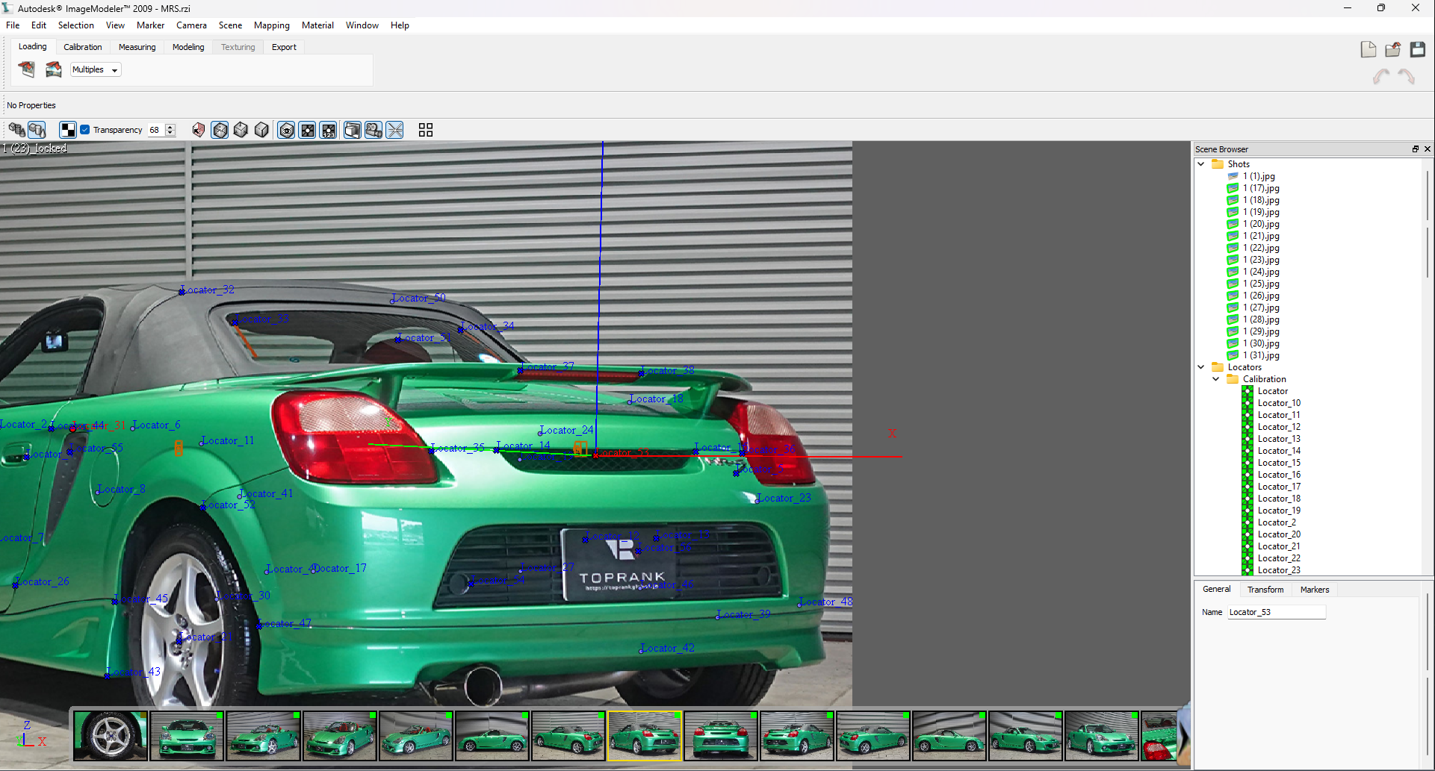Image resolution: width=1435 pixels, height=771 pixels.
Task: Undock the Scene Browser panel
Action: [1415, 149]
